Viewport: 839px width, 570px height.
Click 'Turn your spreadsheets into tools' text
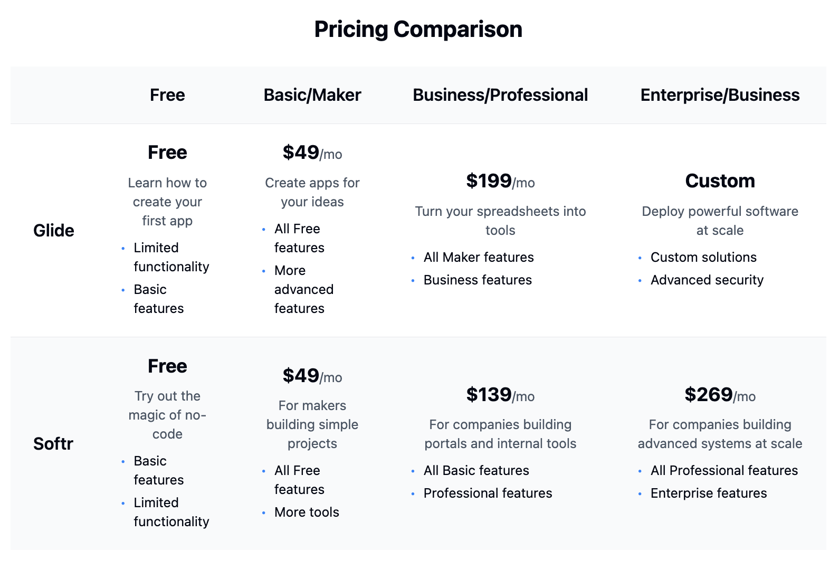[x=500, y=221]
